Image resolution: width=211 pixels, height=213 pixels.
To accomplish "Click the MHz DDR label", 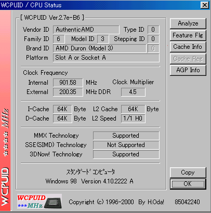I will pos(98,92).
